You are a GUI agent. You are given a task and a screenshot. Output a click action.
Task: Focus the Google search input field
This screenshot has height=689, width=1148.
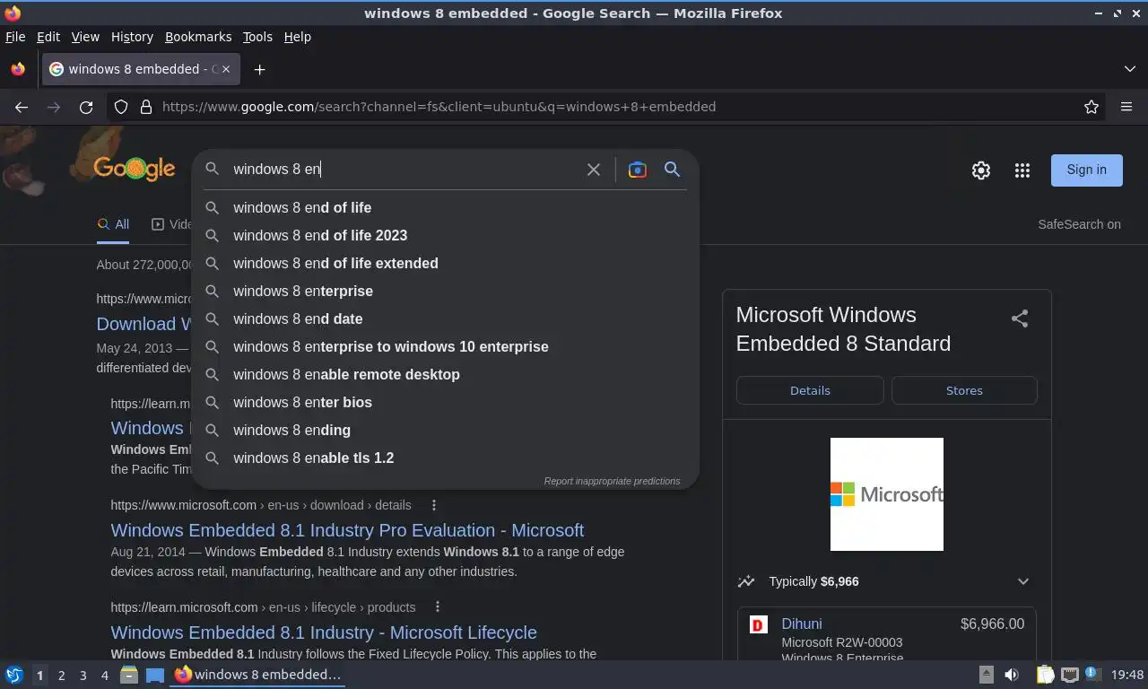click(x=404, y=170)
